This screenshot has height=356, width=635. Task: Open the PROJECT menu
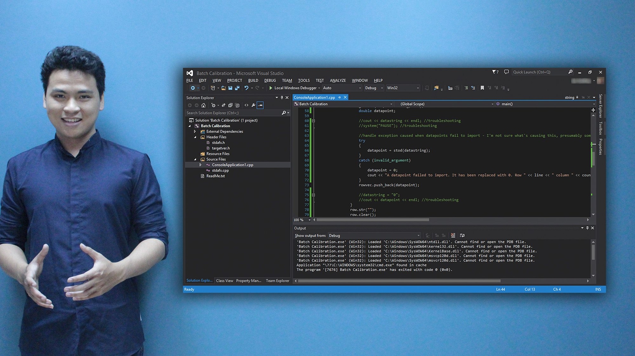235,80
